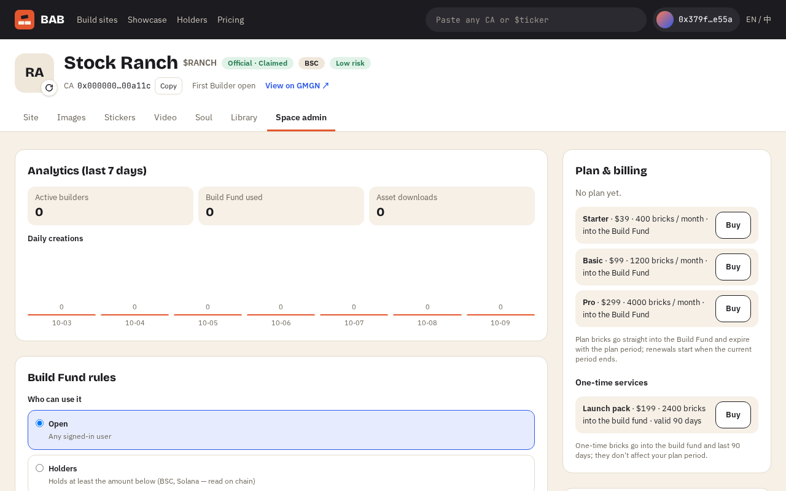The image size is (786, 491).
Task: Click the RA token avatar thumbnail
Action: pyautogui.click(x=34, y=73)
